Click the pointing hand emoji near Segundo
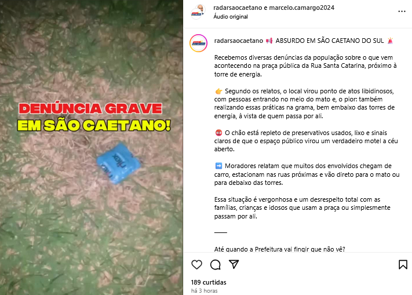The width and height of the screenshot is (412, 295). tap(218, 91)
